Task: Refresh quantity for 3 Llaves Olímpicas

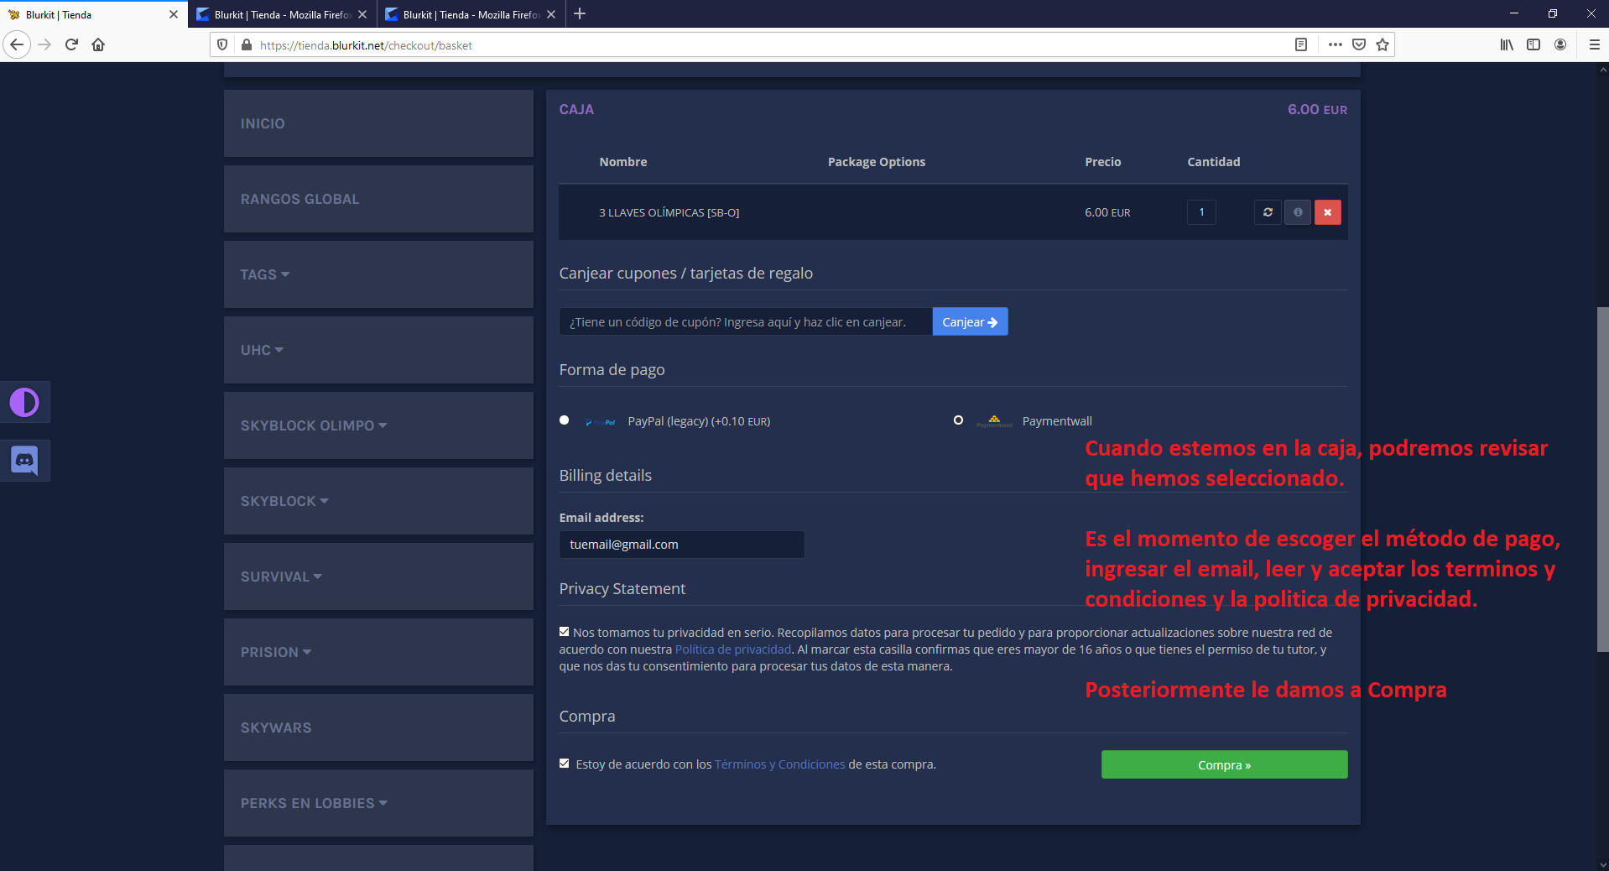Action: [x=1268, y=212]
